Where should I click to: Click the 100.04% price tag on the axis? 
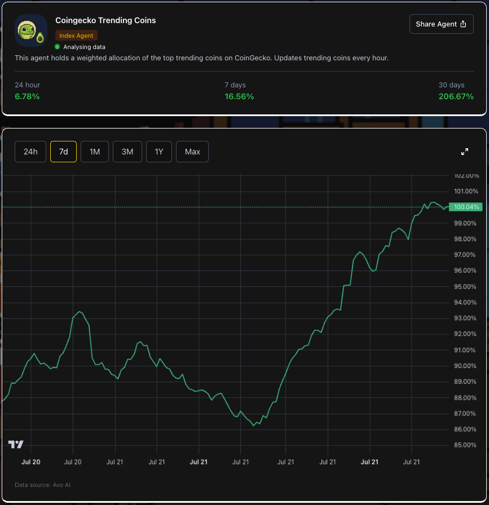[466, 207]
